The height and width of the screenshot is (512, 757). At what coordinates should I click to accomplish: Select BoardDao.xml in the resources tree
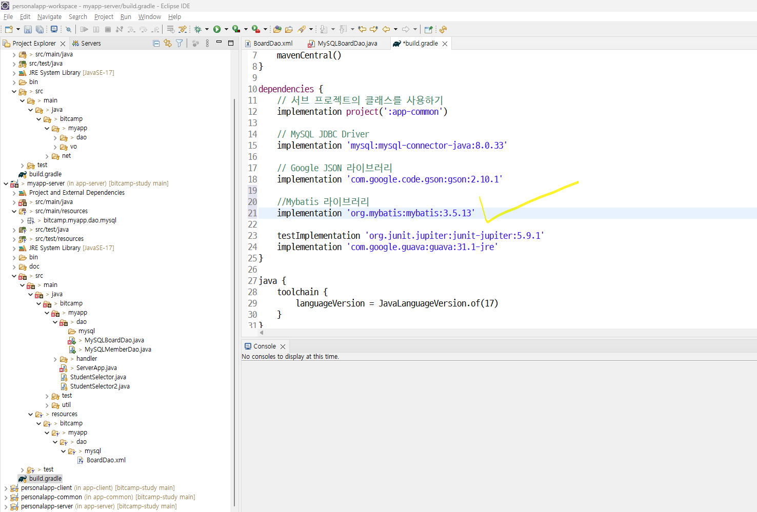106,460
